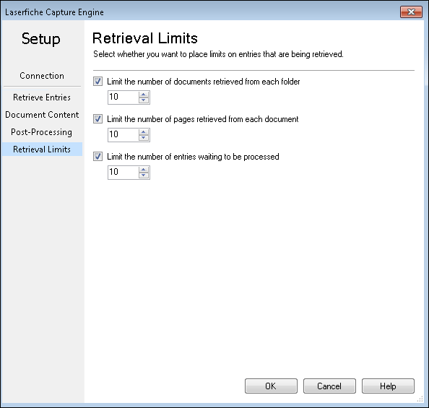Uncheck limit entries waiting to be processed
The height and width of the screenshot is (408, 429).
pyautogui.click(x=97, y=156)
